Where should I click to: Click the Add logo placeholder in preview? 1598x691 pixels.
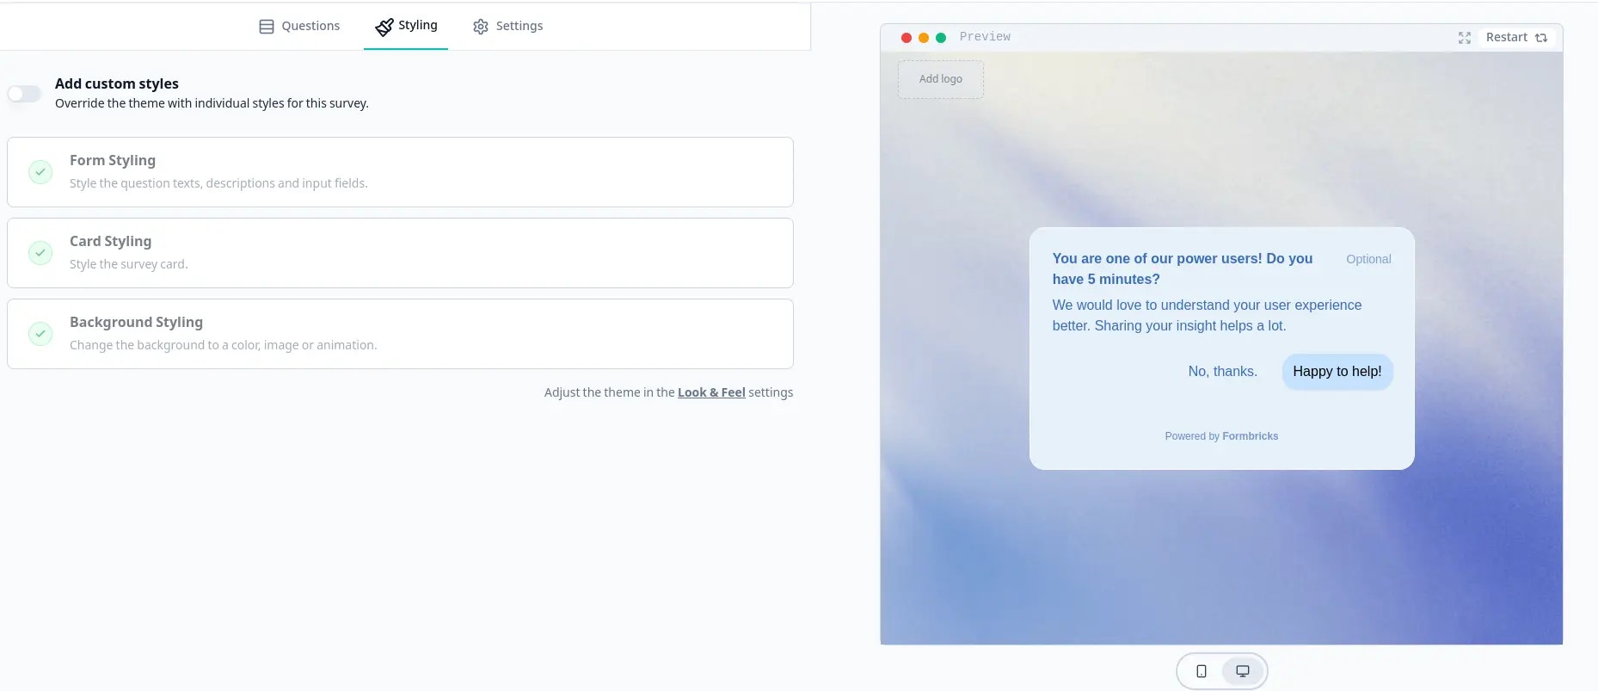[941, 79]
